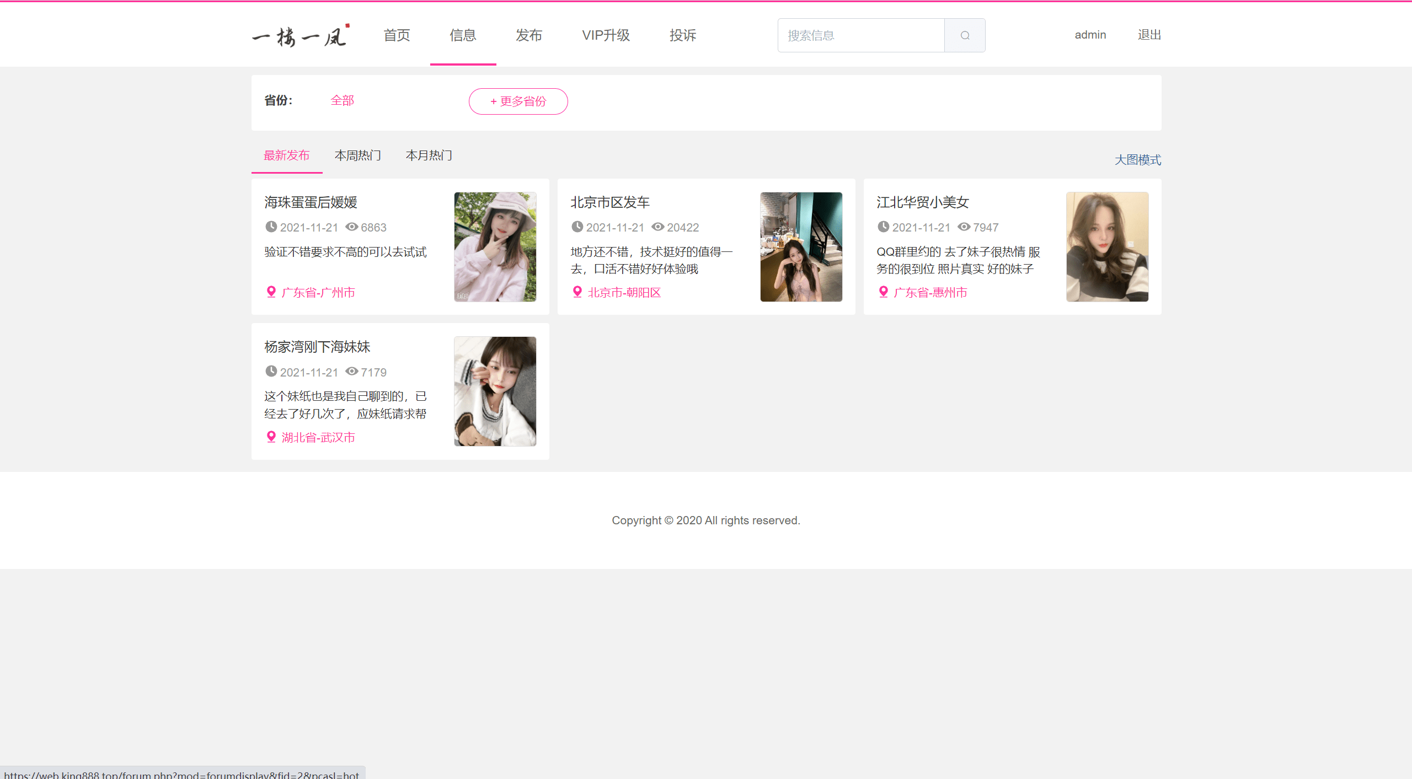Screen dimensions: 1412x779
Task: Expand the 更多省份 province list
Action: (x=518, y=101)
